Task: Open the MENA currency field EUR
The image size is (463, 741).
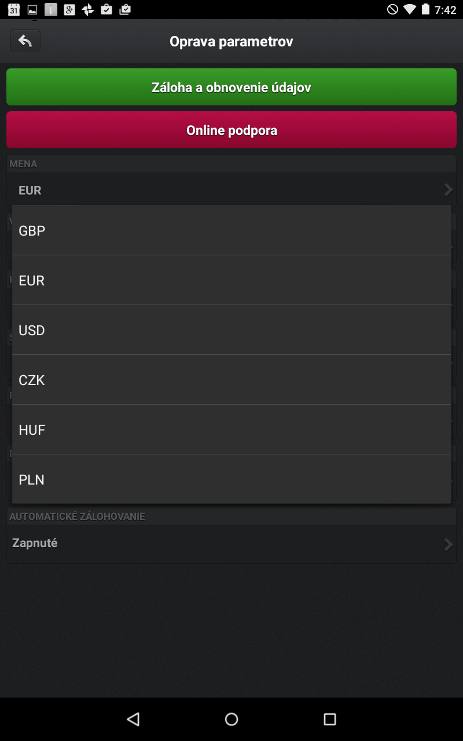Action: 231,190
